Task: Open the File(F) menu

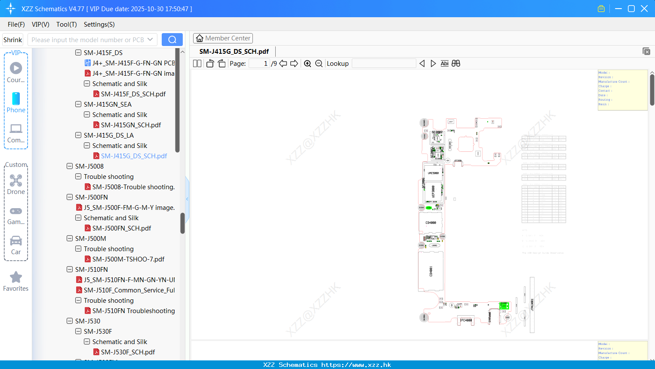Action: pos(16,25)
